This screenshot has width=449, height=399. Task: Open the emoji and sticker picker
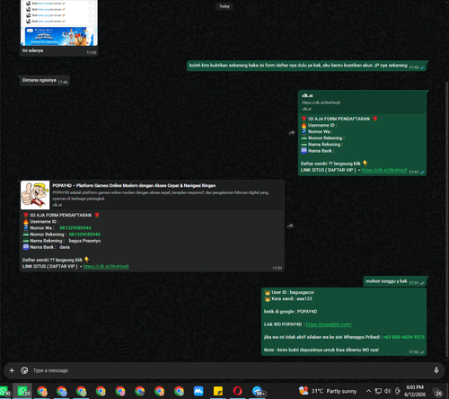(x=24, y=370)
